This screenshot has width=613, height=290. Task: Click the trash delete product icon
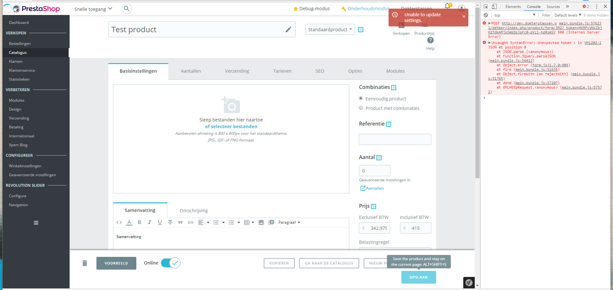click(85, 263)
